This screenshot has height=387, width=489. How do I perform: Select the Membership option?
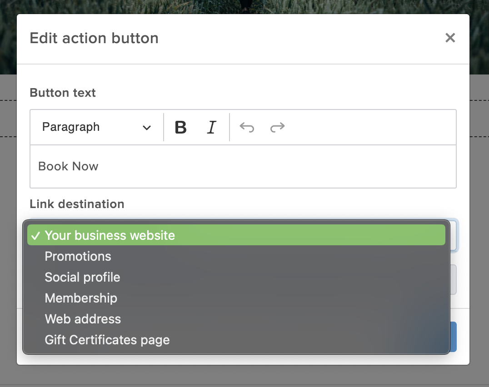236,298
